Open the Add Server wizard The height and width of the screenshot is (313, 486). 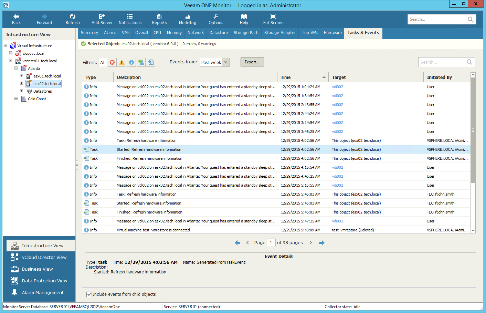click(102, 19)
